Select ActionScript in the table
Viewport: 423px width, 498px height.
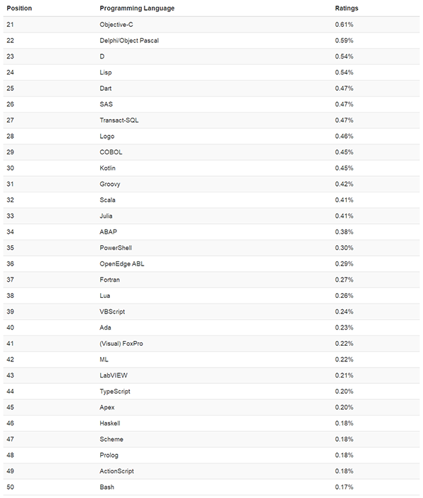(117, 471)
